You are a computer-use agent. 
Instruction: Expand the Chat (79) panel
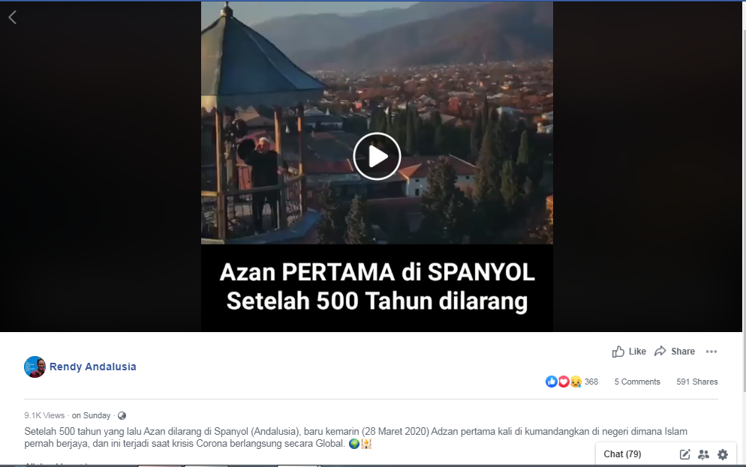click(x=622, y=454)
